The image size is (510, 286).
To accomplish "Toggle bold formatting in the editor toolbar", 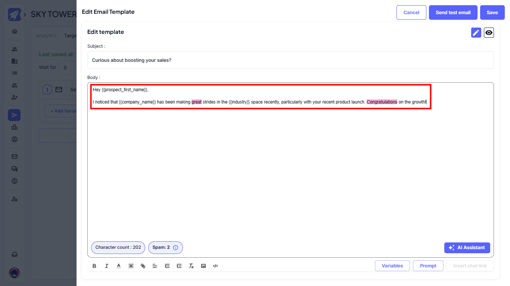I will (94, 266).
